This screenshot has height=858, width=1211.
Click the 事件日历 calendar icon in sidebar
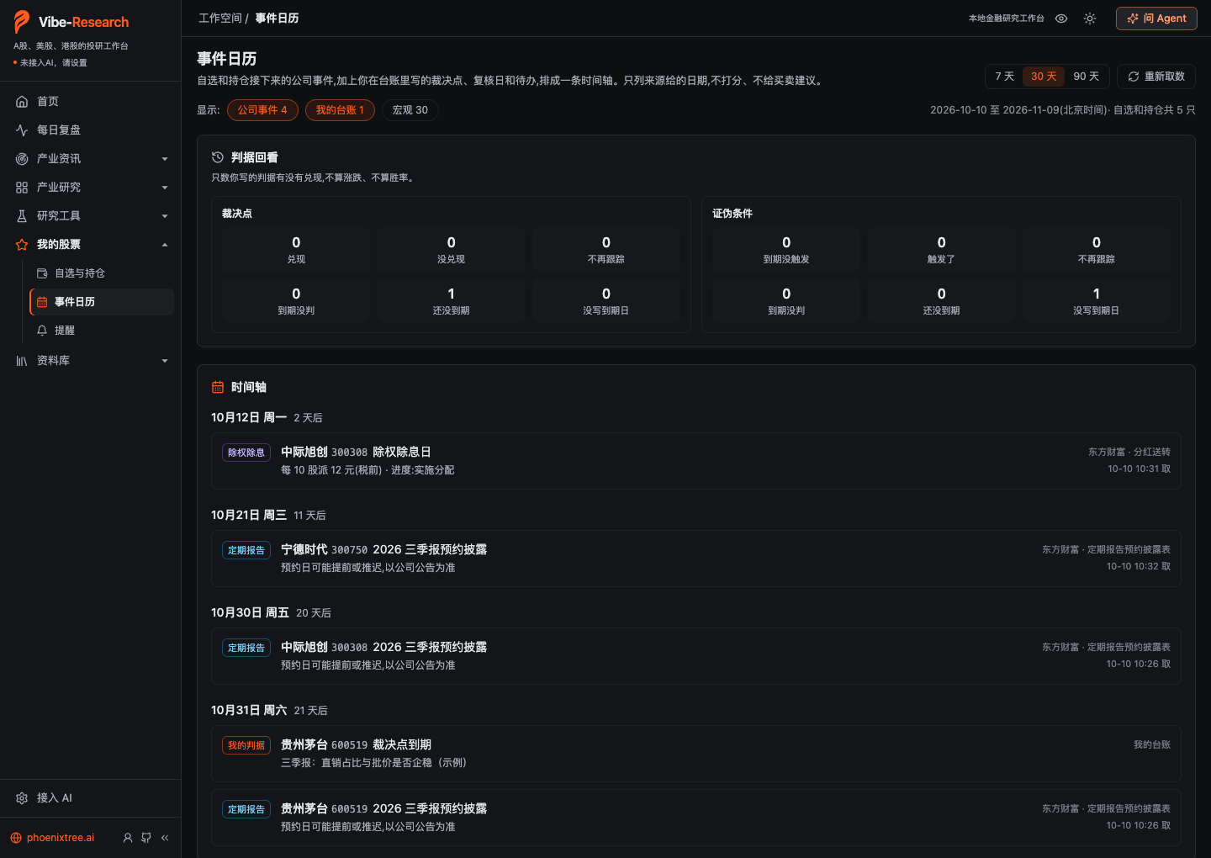[x=42, y=302]
